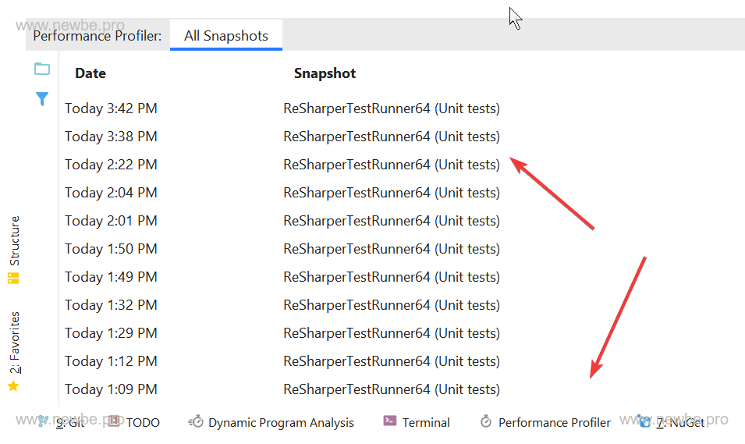Screen dimensions: 745x444
Task: Click the Terminal icon in bottom bar
Action: [x=390, y=421]
